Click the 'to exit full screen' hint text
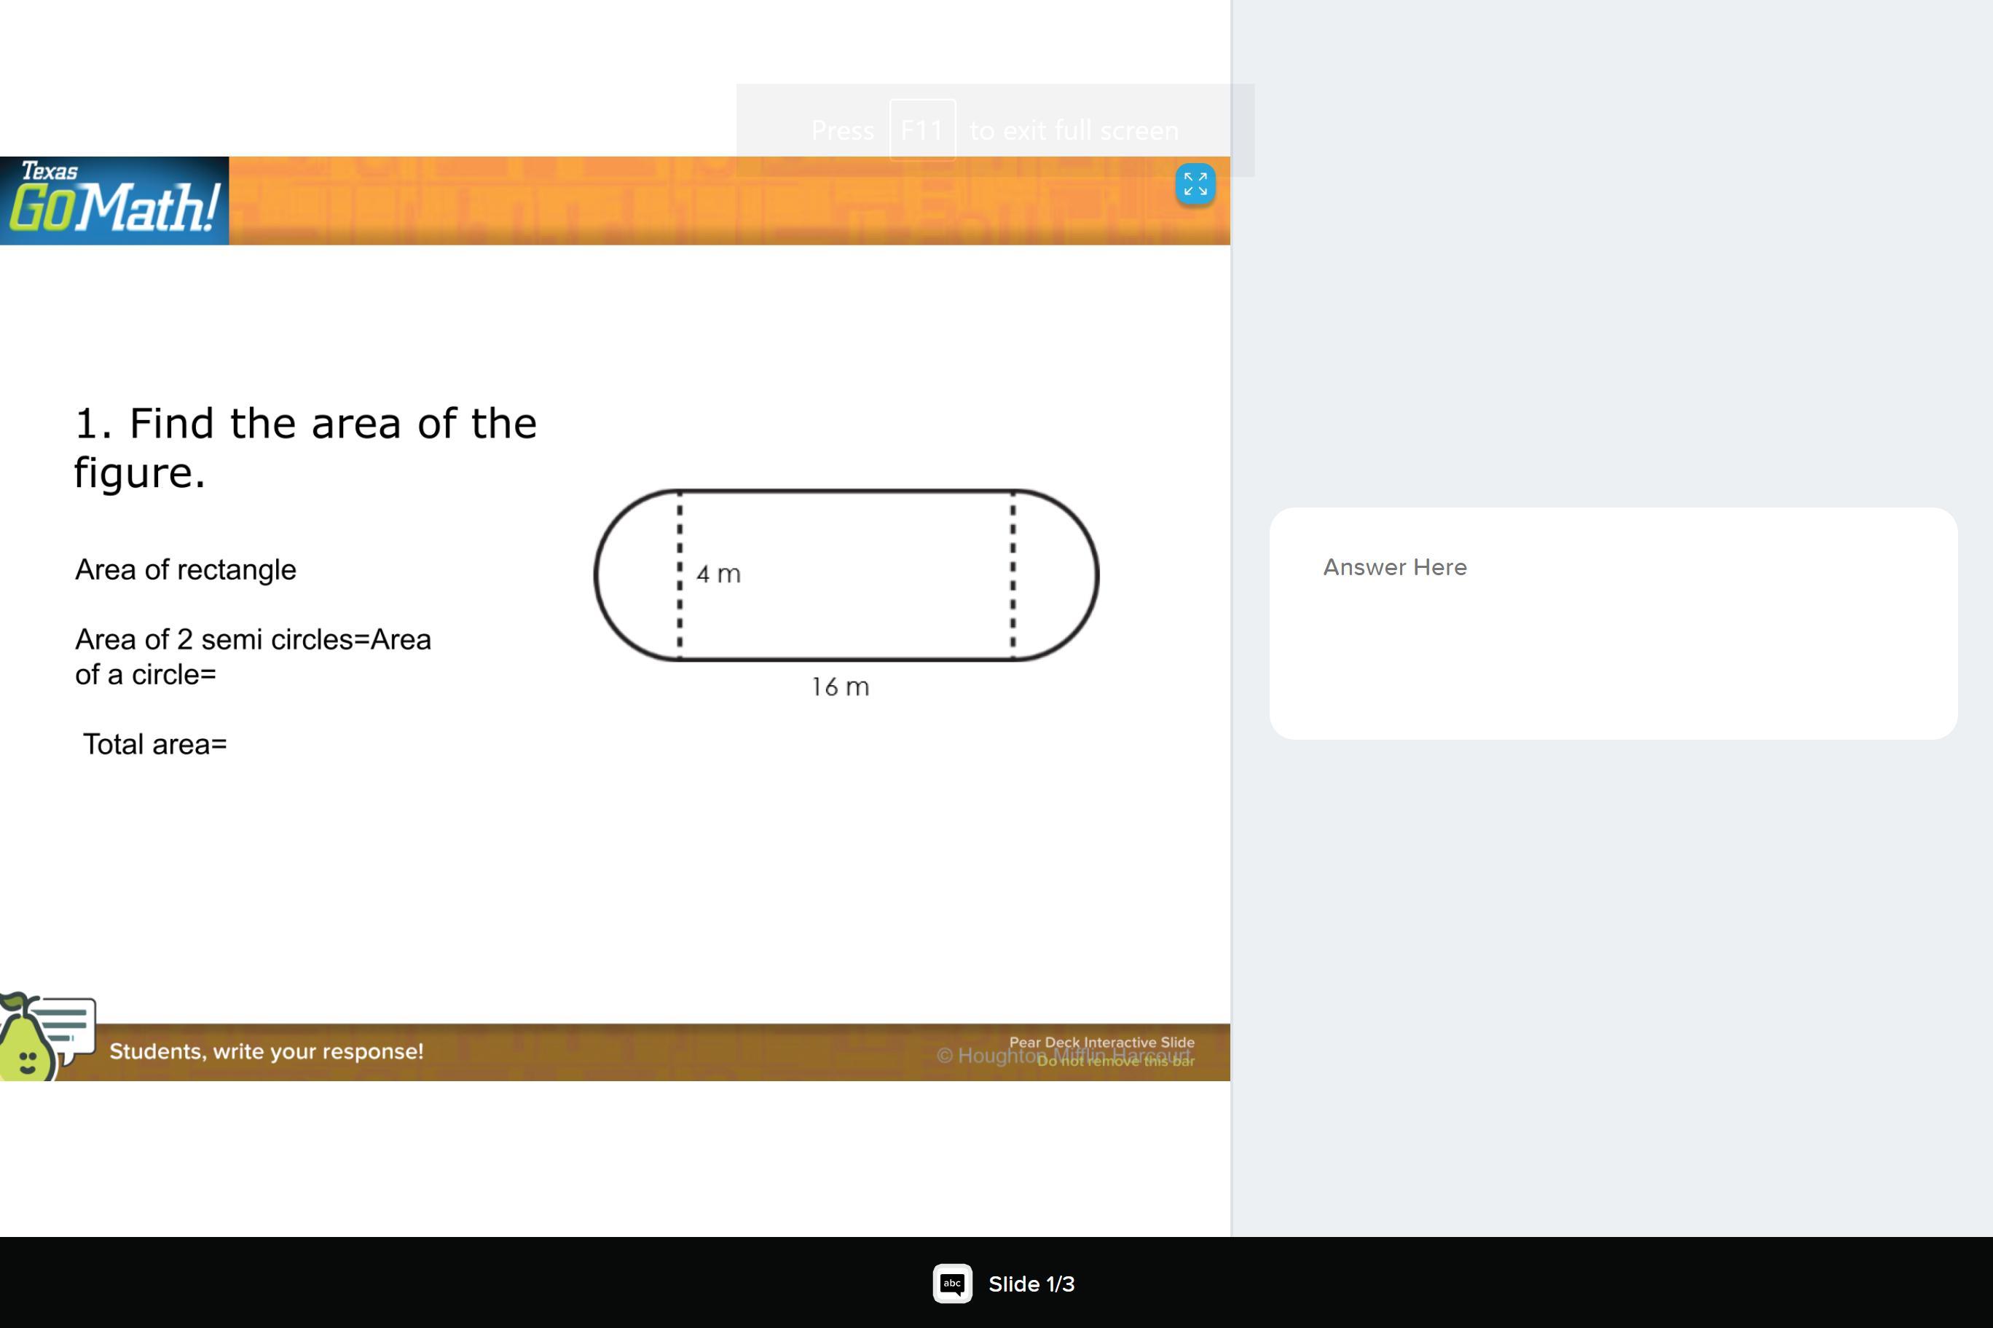Image resolution: width=1993 pixels, height=1328 pixels. click(x=1074, y=130)
